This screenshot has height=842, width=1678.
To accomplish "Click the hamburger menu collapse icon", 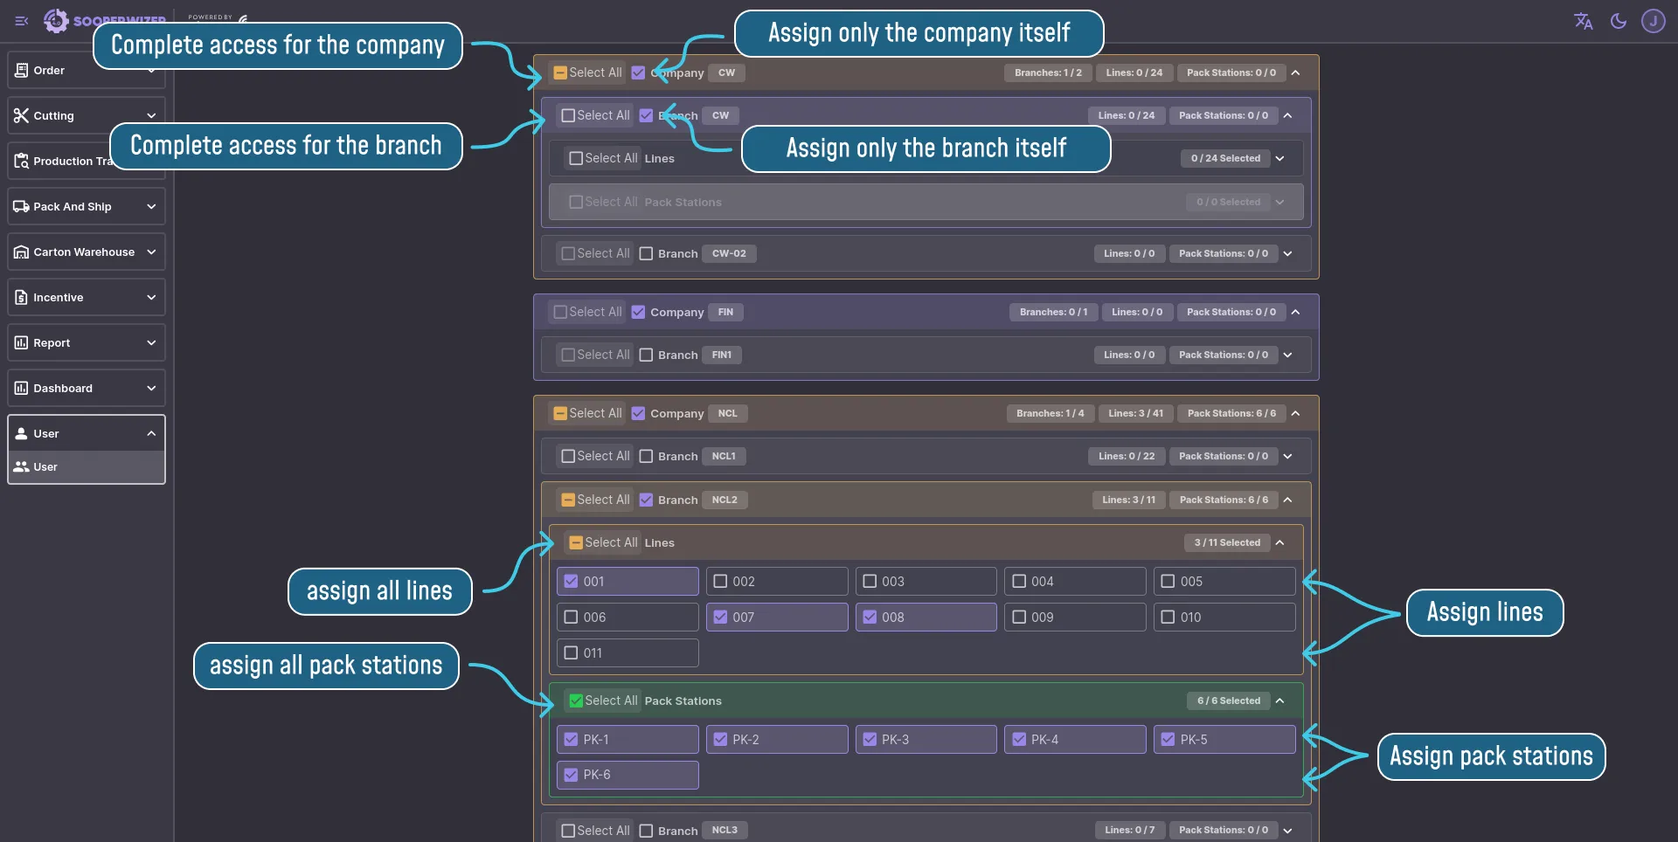I will [22, 21].
